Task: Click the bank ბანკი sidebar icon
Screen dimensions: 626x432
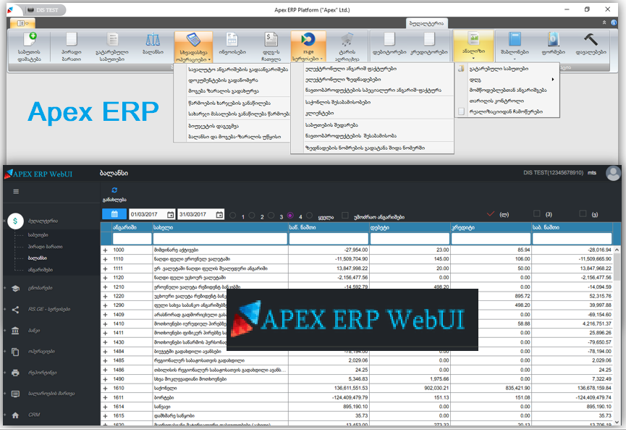Action: (15, 331)
